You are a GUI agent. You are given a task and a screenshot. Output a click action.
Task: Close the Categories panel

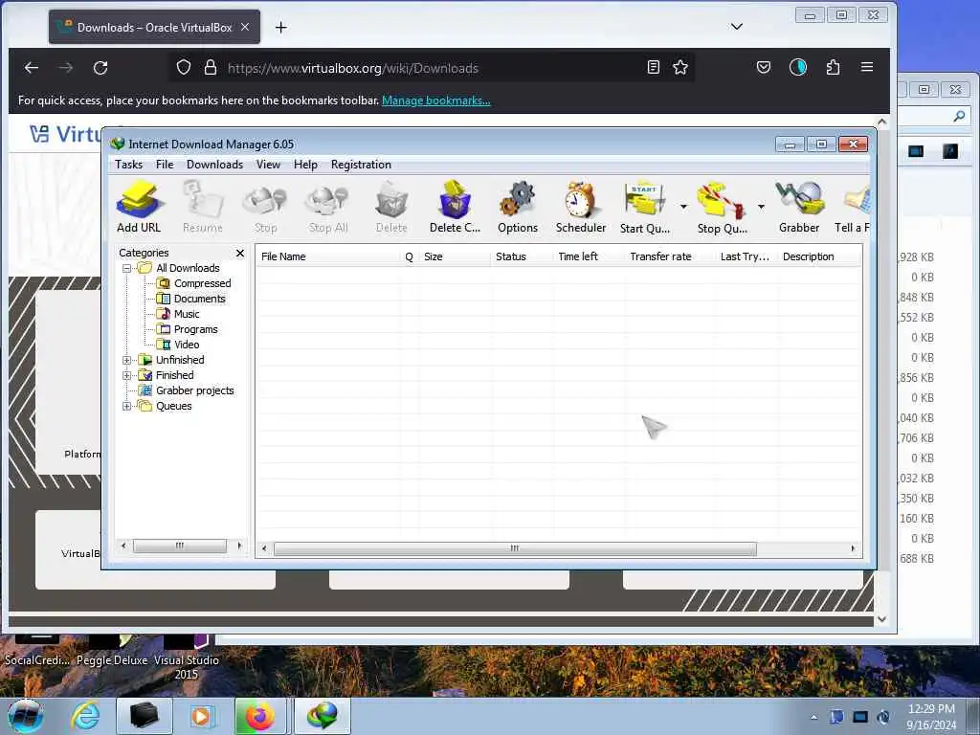[x=240, y=253]
